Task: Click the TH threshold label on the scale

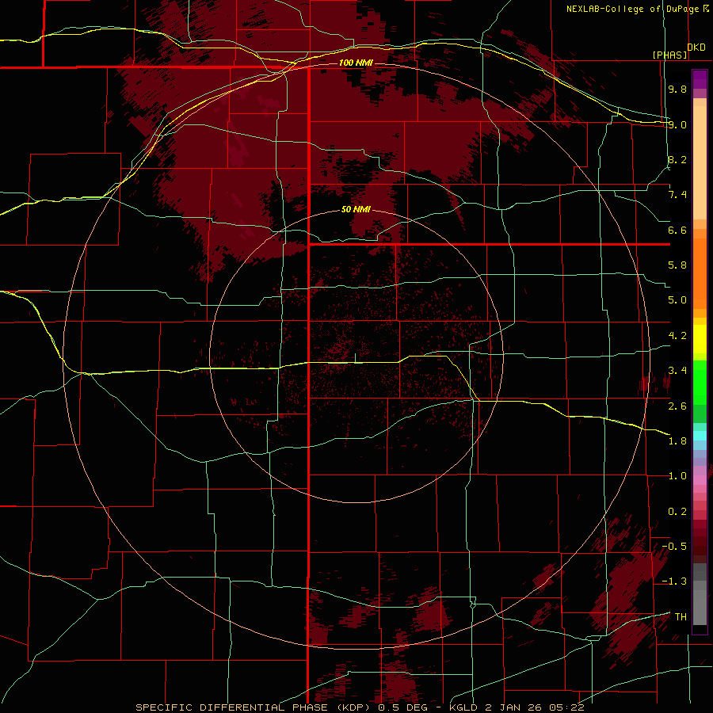Action: pyautogui.click(x=681, y=617)
